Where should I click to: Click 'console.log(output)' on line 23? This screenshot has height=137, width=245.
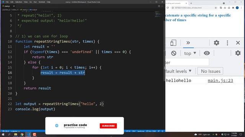[35, 109]
